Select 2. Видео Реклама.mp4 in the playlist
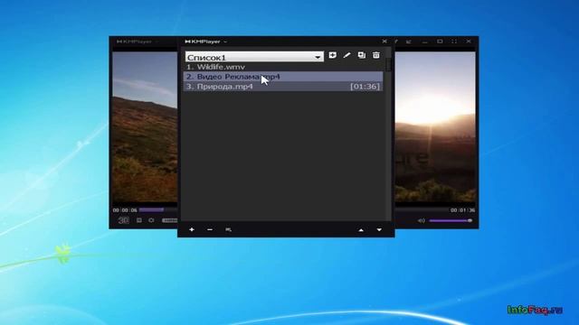The height and width of the screenshot is (325, 579). pos(283,77)
